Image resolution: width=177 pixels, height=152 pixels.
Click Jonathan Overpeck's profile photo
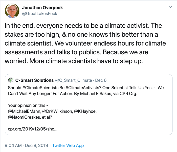click(11, 10)
